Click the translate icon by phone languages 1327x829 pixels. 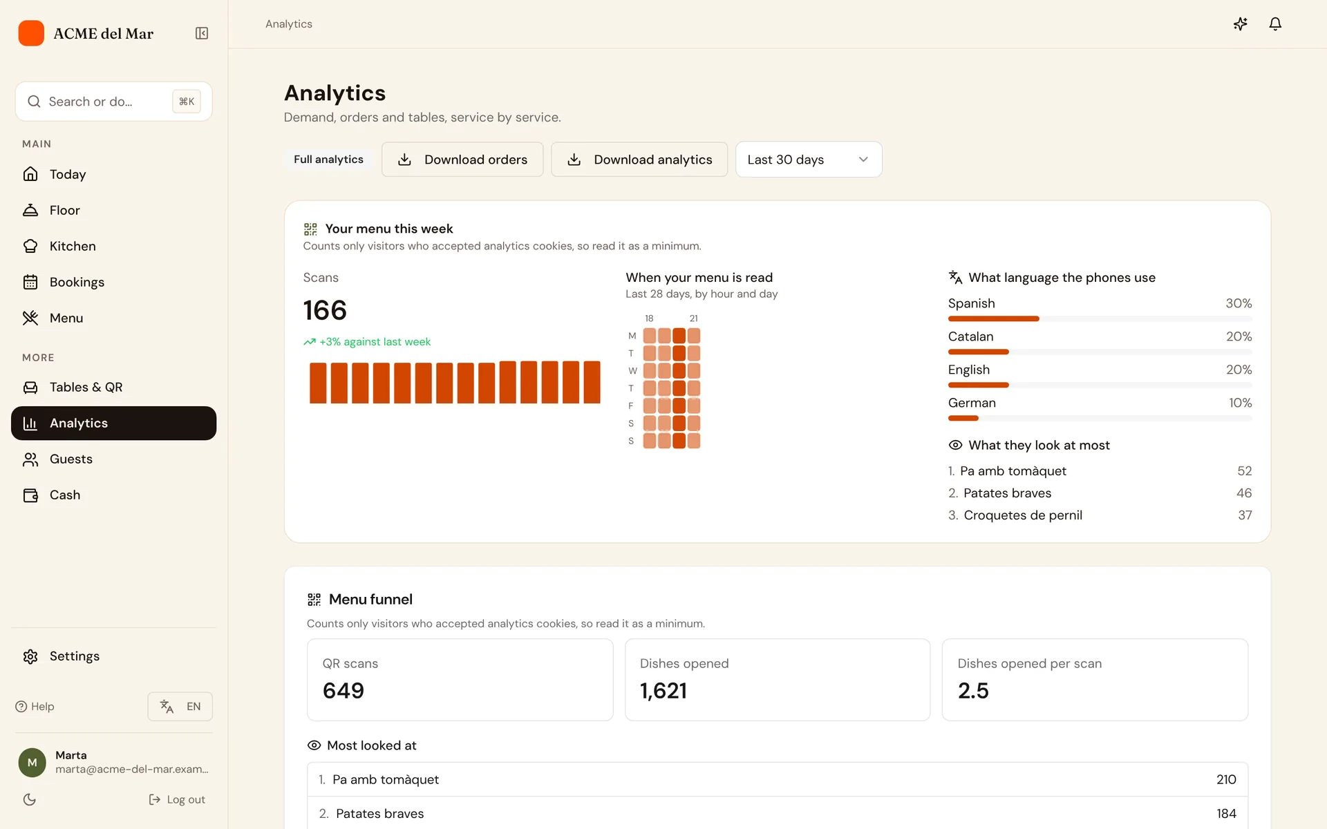tap(955, 277)
